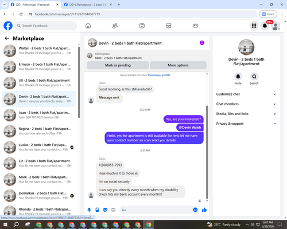The width and height of the screenshot is (287, 229).
Task: Open the weather widget 26°C Partly cloudy
Action: tap(223, 224)
